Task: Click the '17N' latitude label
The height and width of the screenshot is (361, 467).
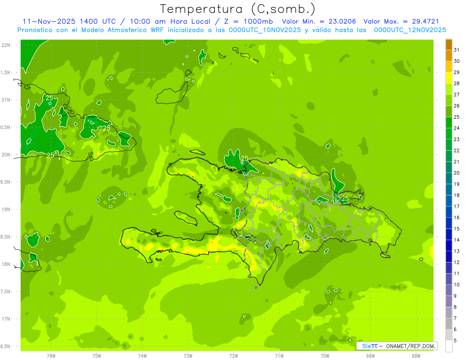Action: point(5,319)
